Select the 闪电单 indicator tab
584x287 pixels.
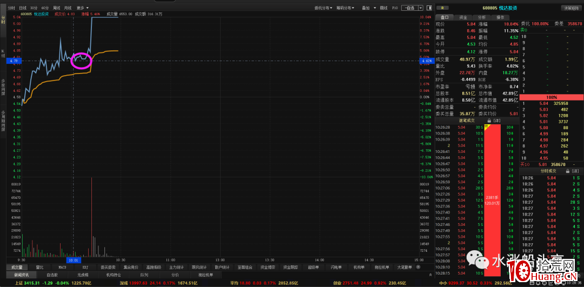point(336,267)
